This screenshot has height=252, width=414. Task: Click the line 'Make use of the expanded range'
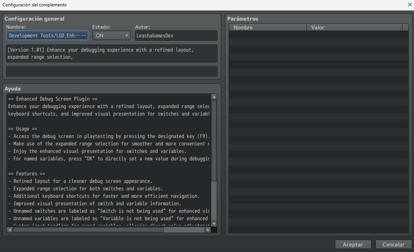[109, 144]
